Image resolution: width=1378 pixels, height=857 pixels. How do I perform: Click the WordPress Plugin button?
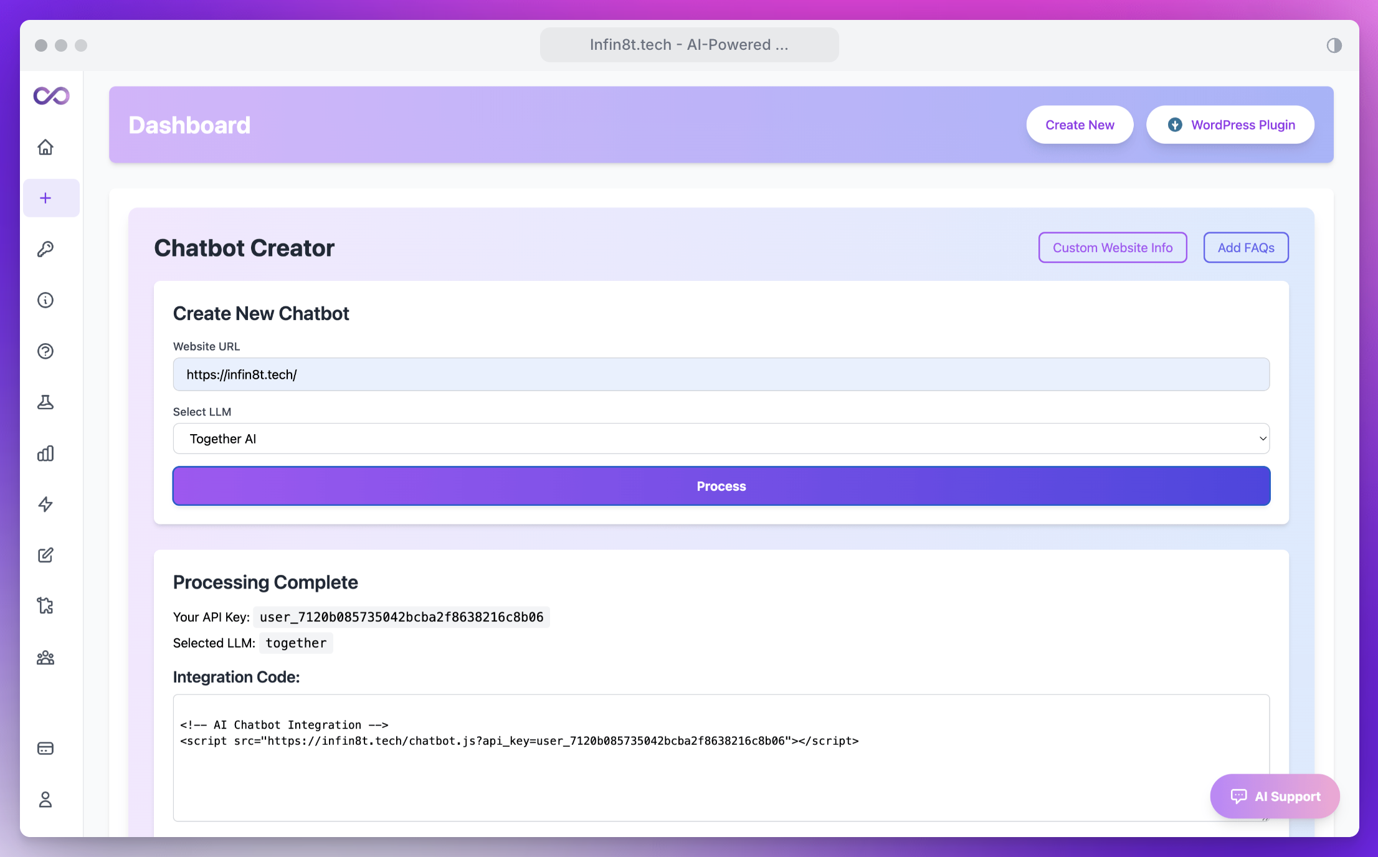(1230, 125)
